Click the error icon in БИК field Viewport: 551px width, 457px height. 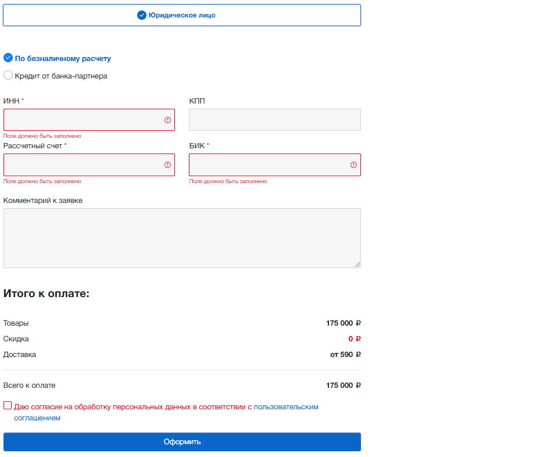tap(353, 165)
